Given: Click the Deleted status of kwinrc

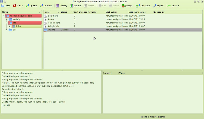Looking at the screenshot, I should [65, 30].
